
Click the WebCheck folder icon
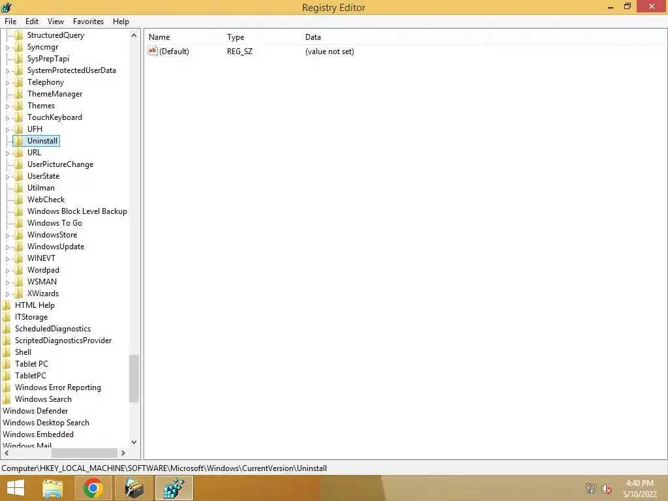pos(19,200)
